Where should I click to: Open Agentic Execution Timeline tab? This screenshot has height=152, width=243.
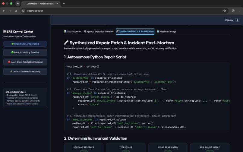click(x=99, y=31)
